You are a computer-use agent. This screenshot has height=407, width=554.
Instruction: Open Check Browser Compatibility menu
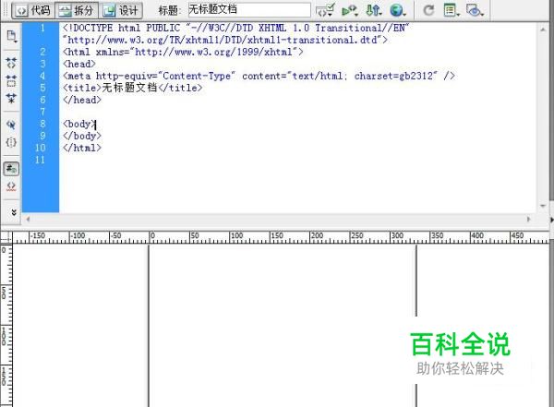tap(325, 10)
